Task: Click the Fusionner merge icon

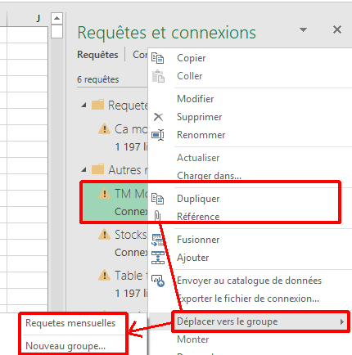Action: tap(158, 240)
